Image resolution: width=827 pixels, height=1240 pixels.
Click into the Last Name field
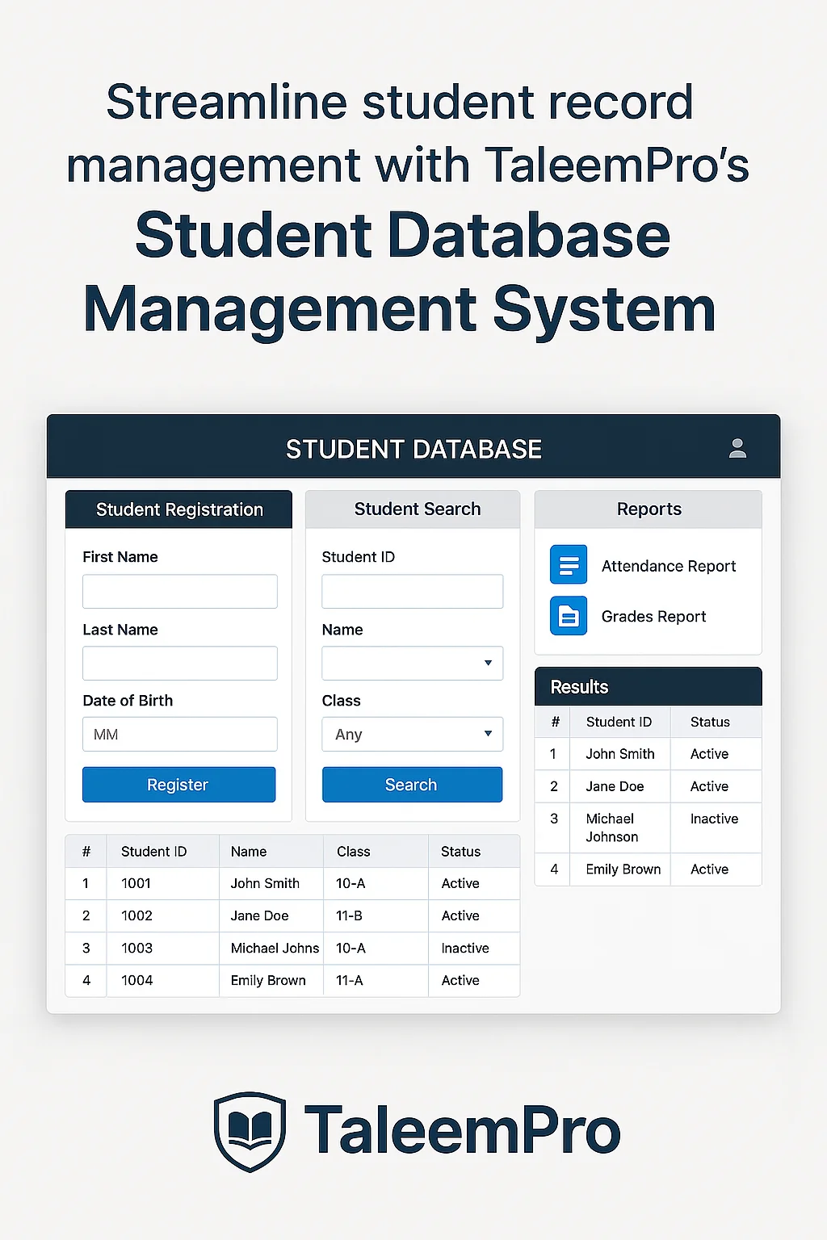(179, 663)
